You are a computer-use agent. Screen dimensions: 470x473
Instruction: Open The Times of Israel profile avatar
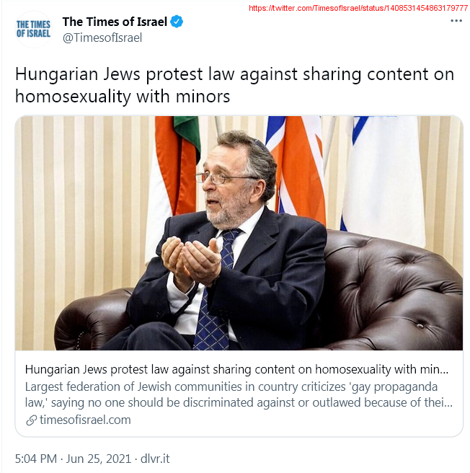(x=33, y=30)
